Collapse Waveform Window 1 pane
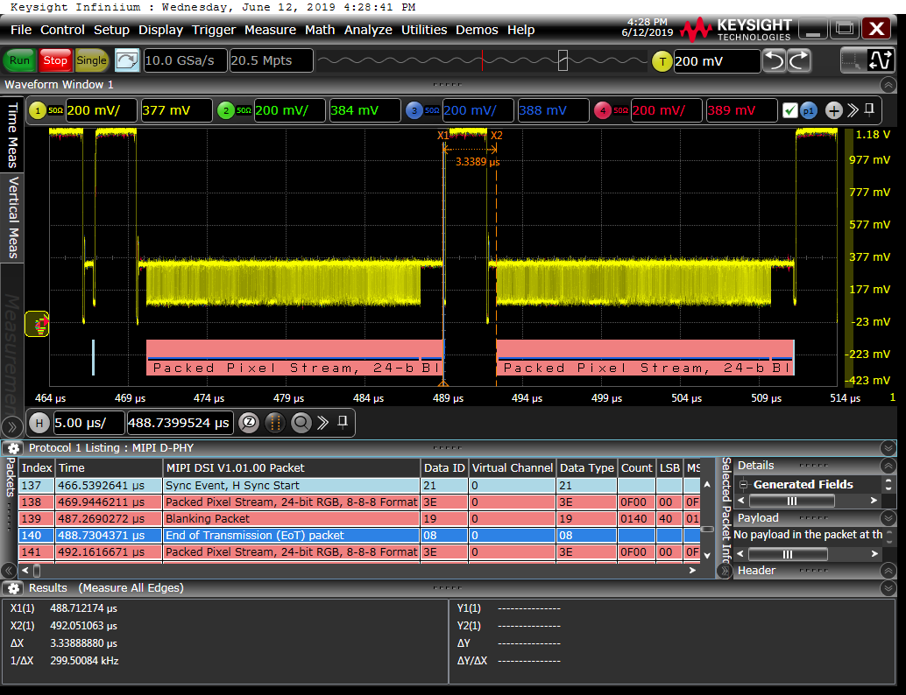 pyautogui.click(x=888, y=85)
